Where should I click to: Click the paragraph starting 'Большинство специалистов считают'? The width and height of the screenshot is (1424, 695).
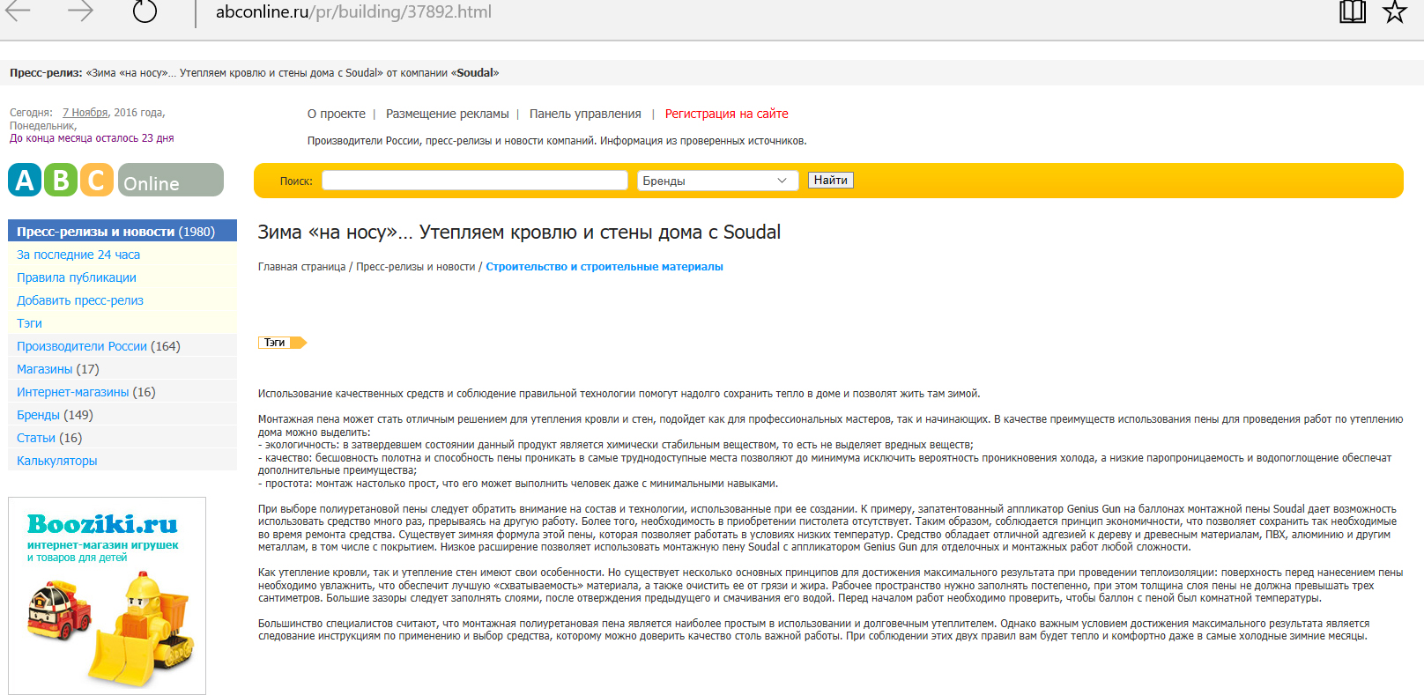(x=814, y=630)
